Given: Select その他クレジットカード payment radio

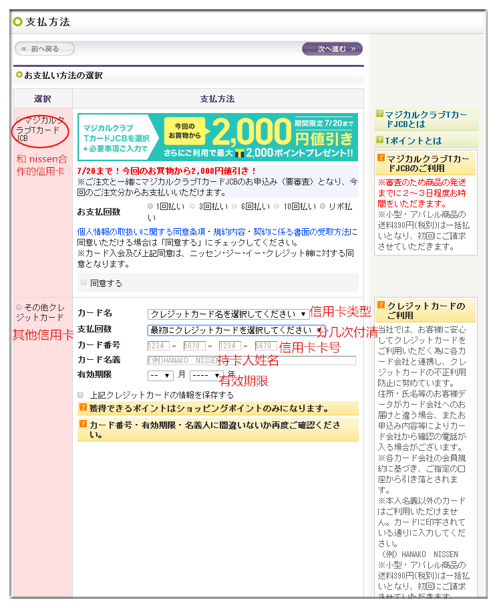Looking at the screenshot, I should point(19,307).
